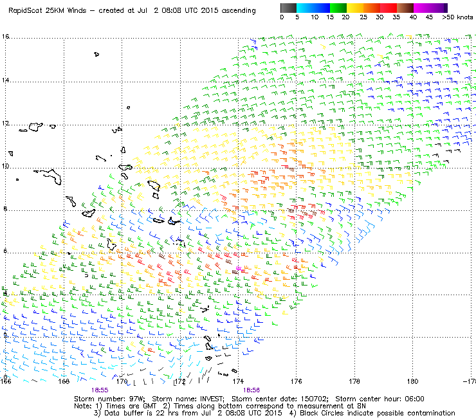
Task: Click the latitude label '10' on the left axis
Action: tap(5, 167)
